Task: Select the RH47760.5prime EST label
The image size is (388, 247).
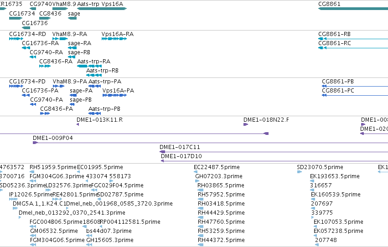Action: [x=221, y=222]
